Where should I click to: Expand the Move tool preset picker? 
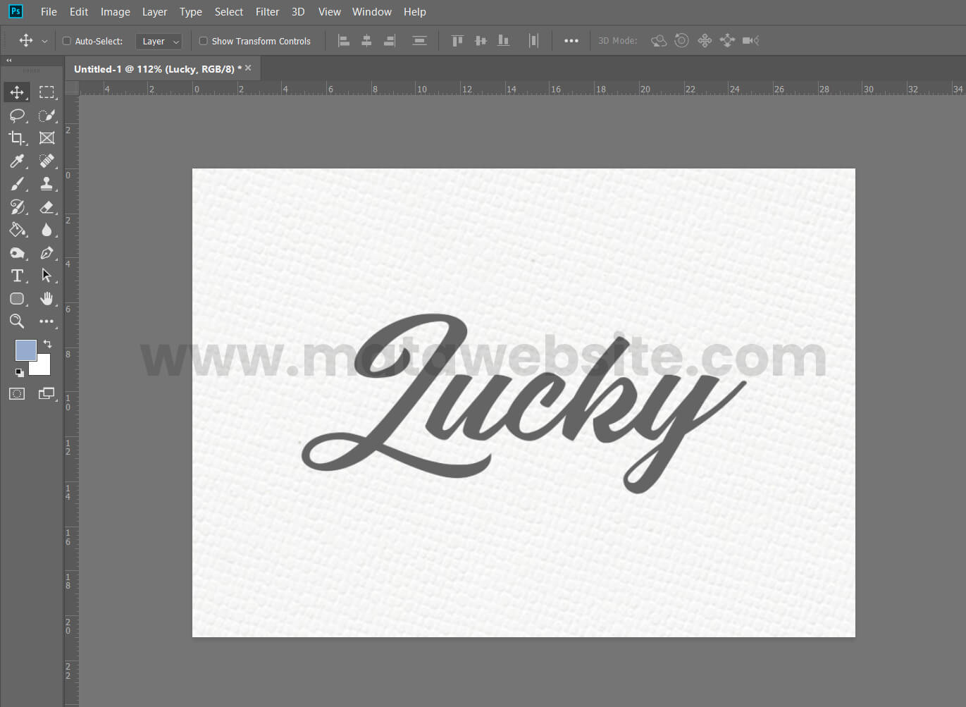coord(44,41)
